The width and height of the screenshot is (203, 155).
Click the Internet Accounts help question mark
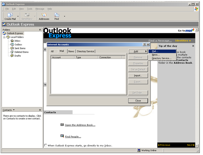click(144, 45)
